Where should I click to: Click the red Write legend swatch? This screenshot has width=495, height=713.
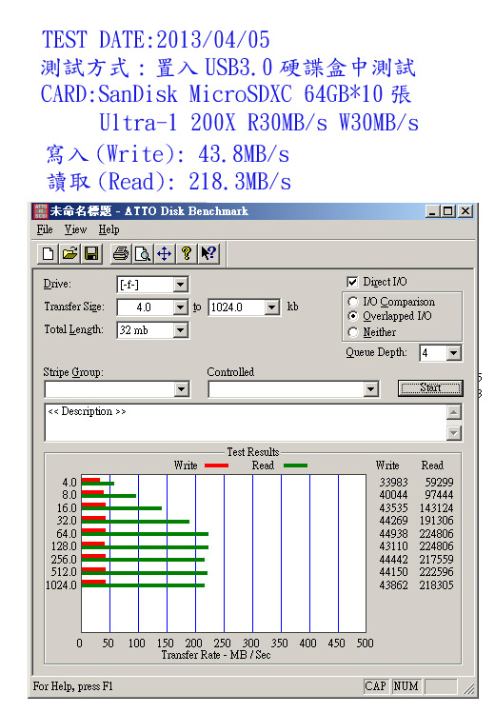216,465
